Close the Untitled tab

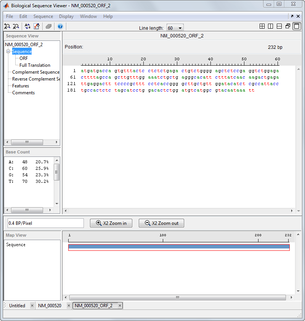[32, 306]
